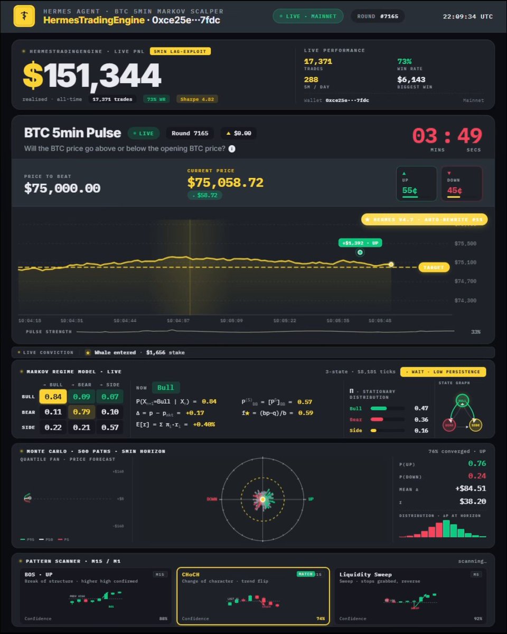Click the M15 badge on the BOS · UP card
This screenshot has height=634, width=507.
(x=159, y=574)
